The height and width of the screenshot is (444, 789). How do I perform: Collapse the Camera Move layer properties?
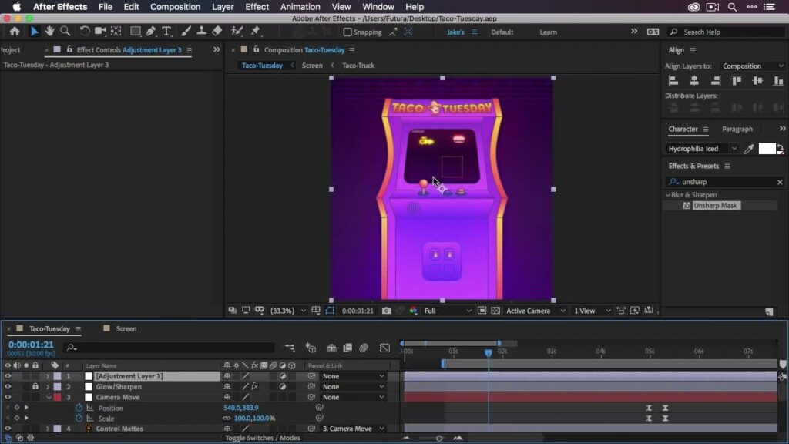point(48,398)
